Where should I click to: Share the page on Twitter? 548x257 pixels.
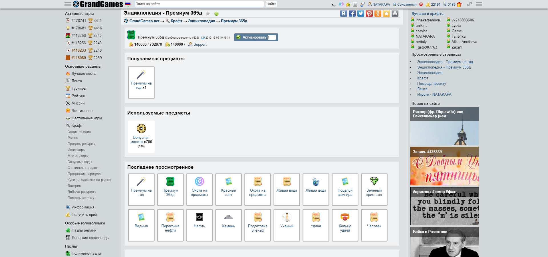(x=361, y=13)
